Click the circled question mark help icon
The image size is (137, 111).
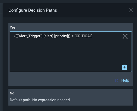(x=117, y=81)
